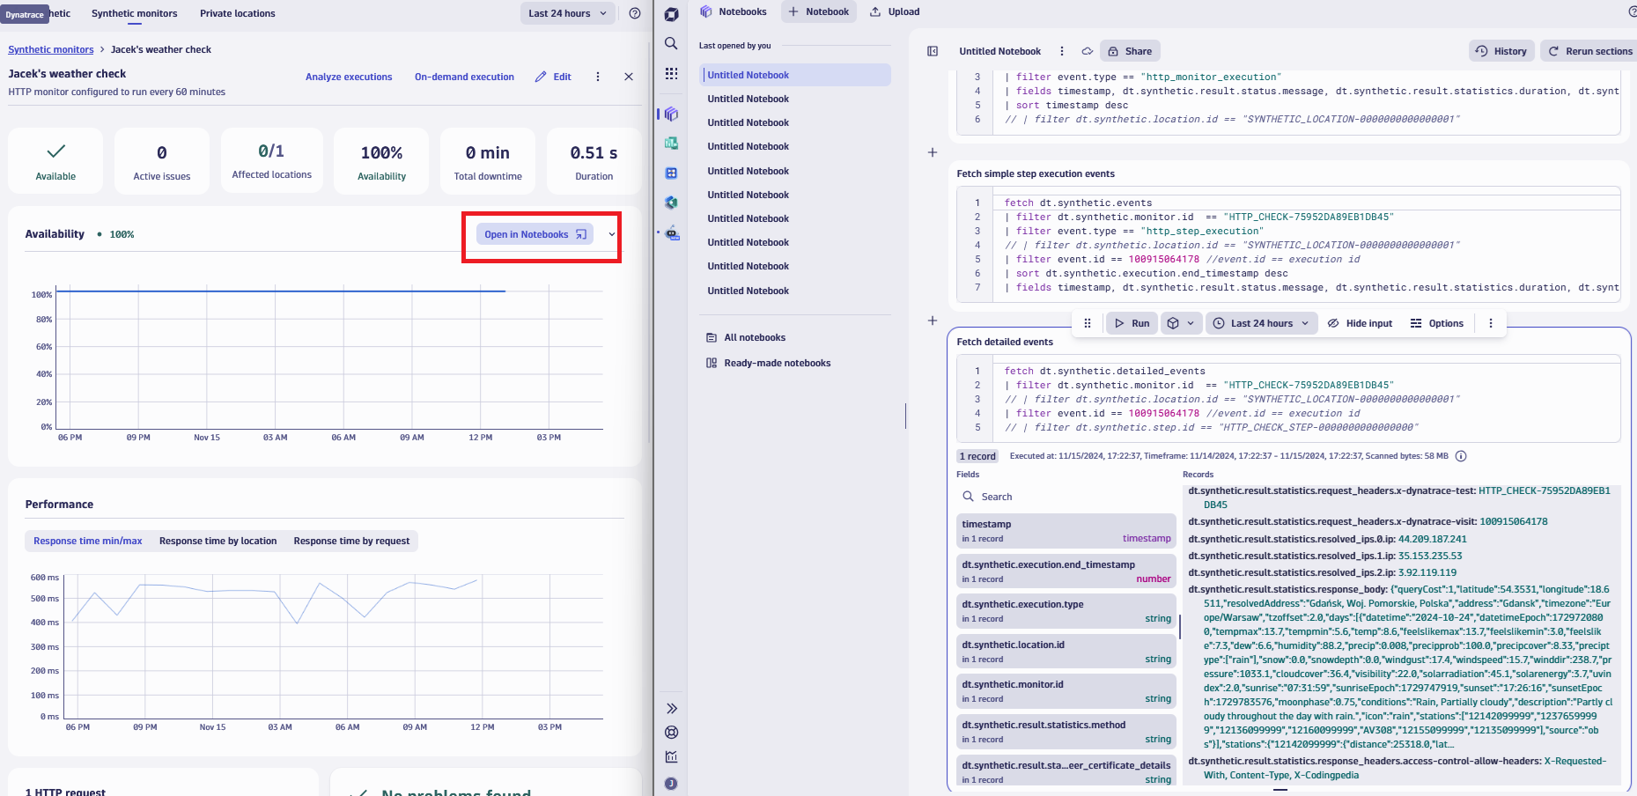Screen dimensions: 1637x796
Task: Add section above Fetch detailed events
Action: (933, 321)
